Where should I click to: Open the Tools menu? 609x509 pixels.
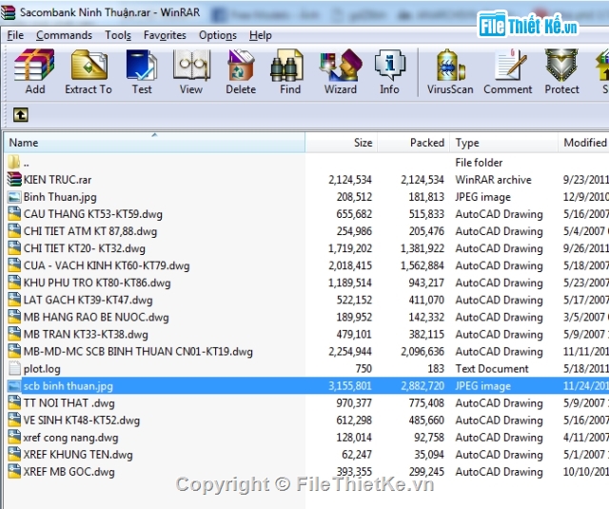(x=118, y=35)
